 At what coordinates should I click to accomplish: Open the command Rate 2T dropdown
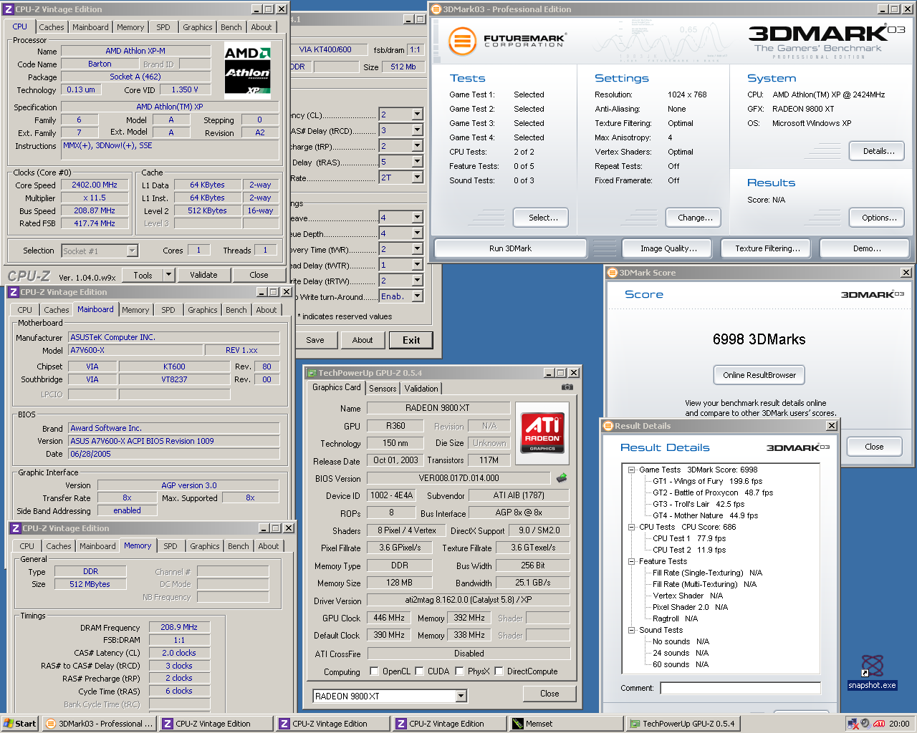(x=417, y=178)
